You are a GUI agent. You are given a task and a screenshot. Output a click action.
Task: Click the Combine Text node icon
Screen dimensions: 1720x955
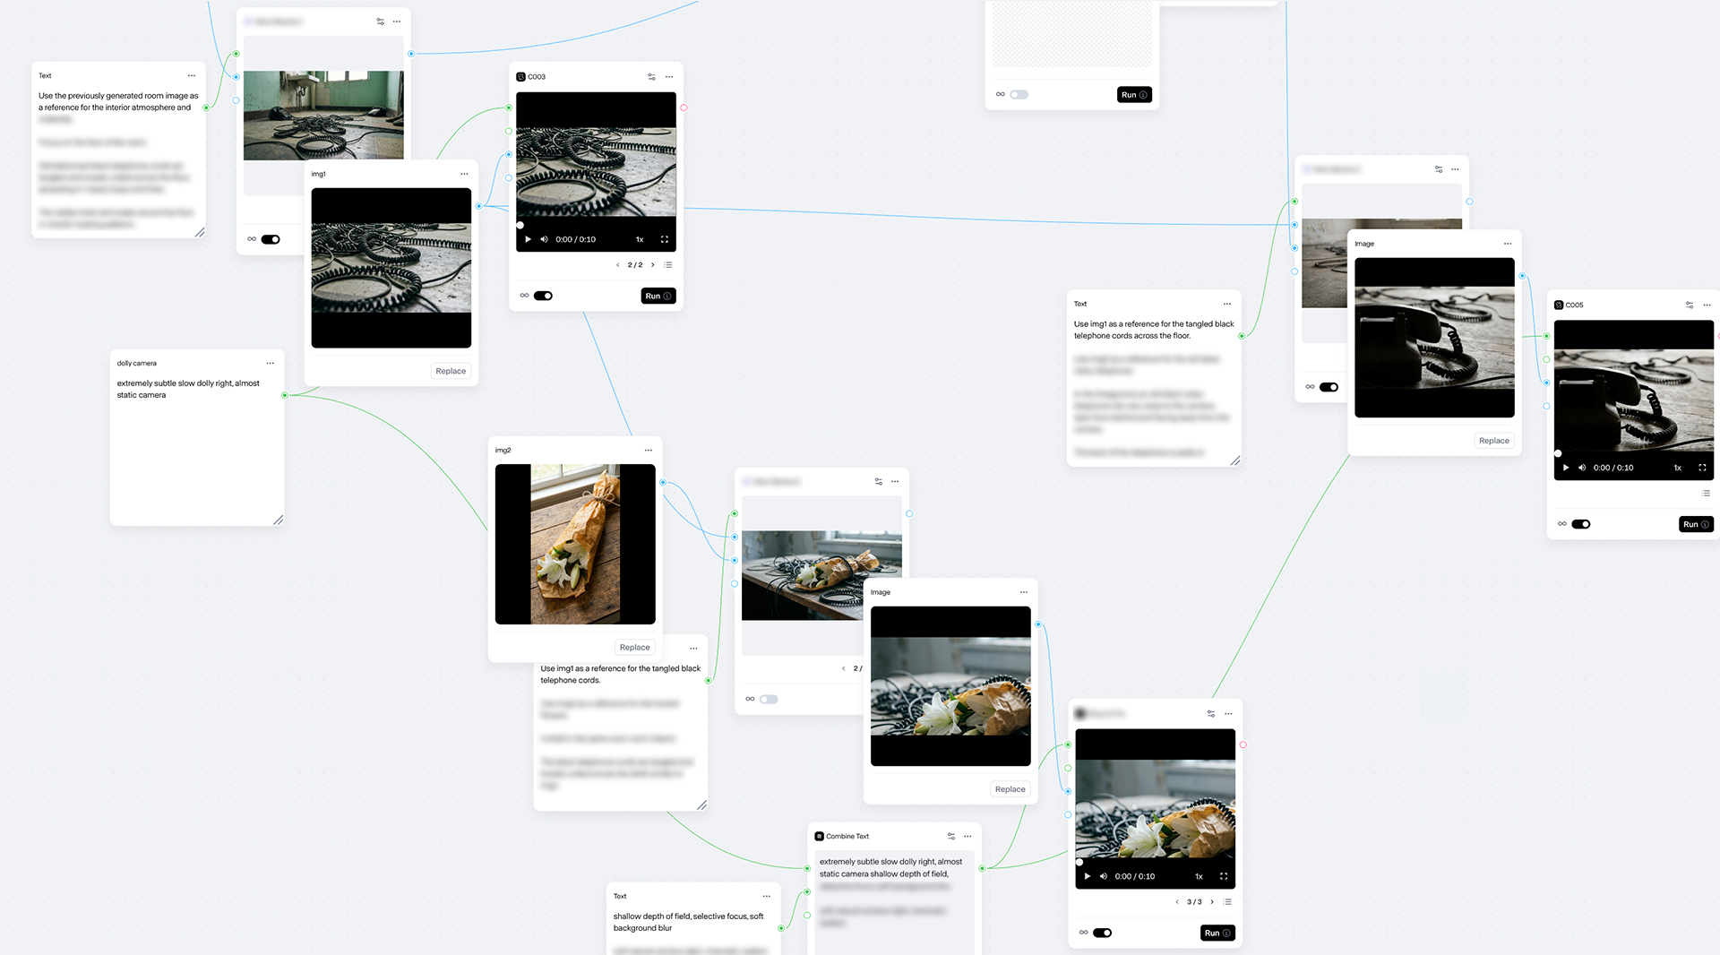coord(820,837)
